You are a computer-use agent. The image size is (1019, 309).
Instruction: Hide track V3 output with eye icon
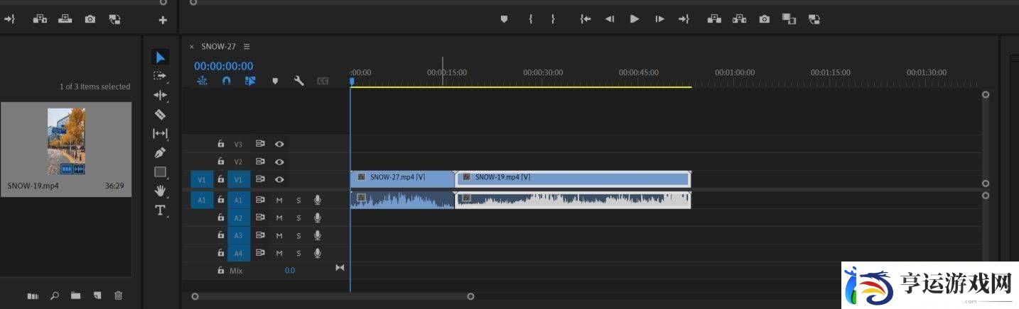(279, 144)
